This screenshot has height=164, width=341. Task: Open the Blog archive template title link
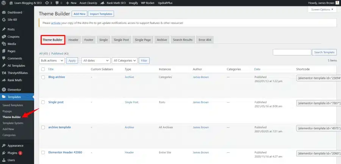56,77
